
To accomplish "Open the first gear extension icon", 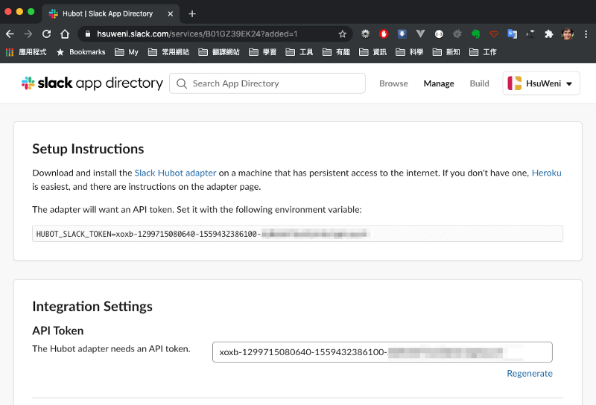I will (365, 34).
